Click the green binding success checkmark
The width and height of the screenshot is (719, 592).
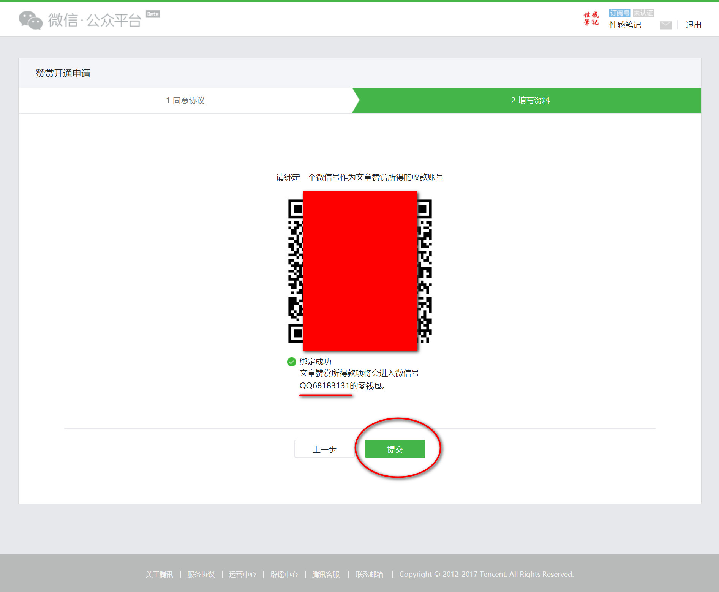click(291, 362)
